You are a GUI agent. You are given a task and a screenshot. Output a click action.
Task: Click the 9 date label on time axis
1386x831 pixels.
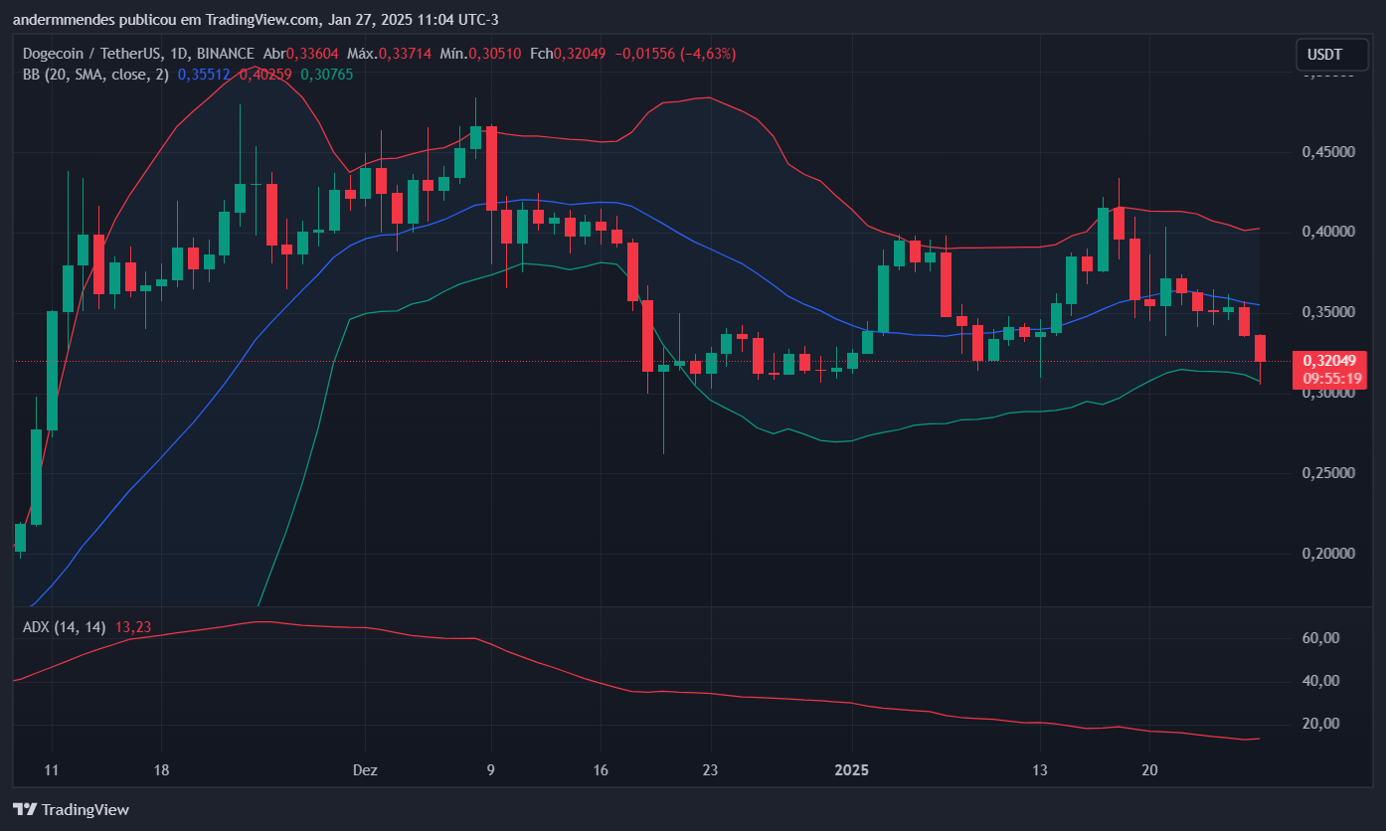tap(490, 770)
